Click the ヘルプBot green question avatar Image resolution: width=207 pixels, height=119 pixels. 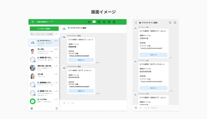33,101
